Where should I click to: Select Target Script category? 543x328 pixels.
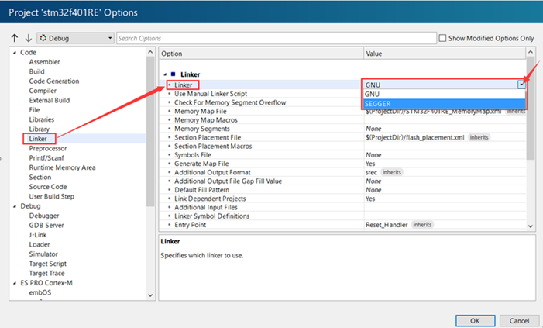[x=48, y=264]
